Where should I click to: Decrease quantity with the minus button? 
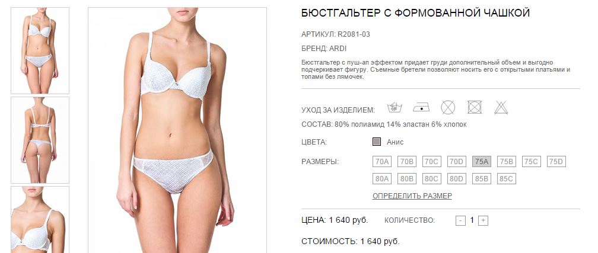coord(461,220)
